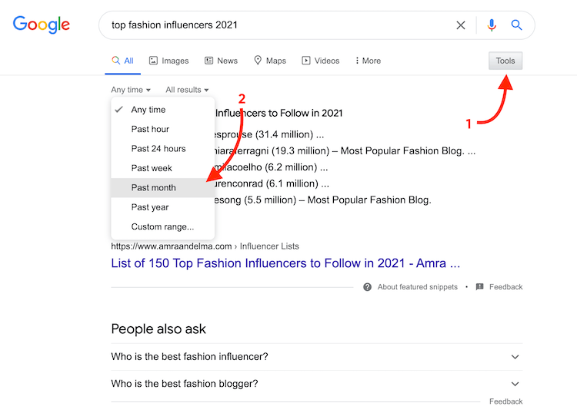
Task: Click the Tools button
Action: [505, 61]
